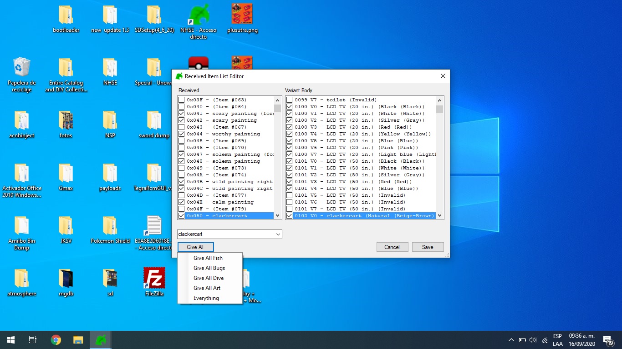Check 0101 V5 LCD TV (50 in.) Invalid

pyautogui.click(x=290, y=195)
